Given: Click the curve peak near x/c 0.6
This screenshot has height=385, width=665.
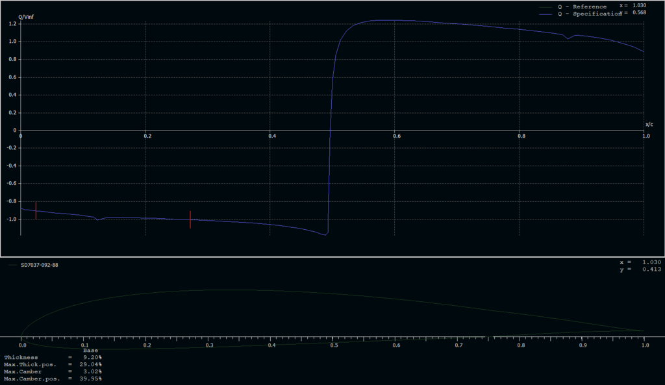Looking at the screenshot, I should 383,20.
